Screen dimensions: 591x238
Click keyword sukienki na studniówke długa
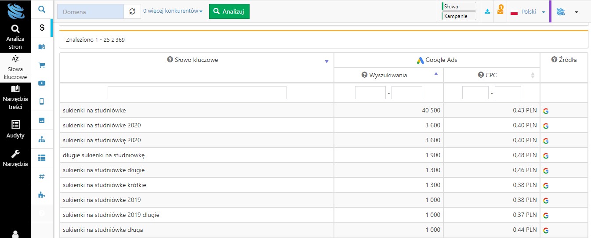(x=103, y=230)
